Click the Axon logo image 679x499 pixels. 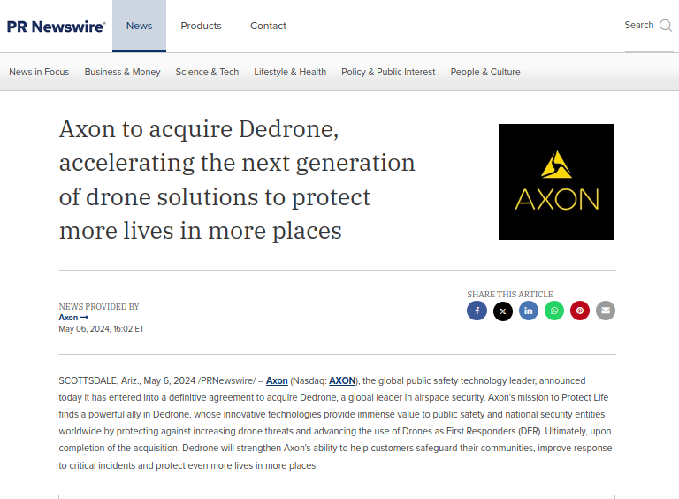pyautogui.click(x=556, y=181)
